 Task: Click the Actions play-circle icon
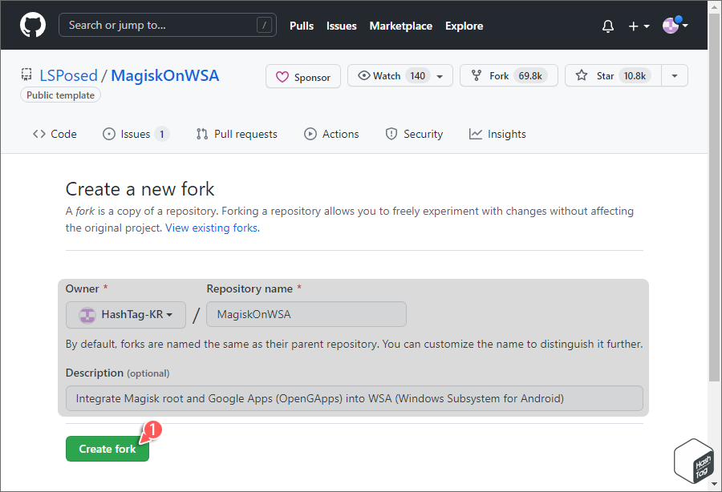(309, 134)
